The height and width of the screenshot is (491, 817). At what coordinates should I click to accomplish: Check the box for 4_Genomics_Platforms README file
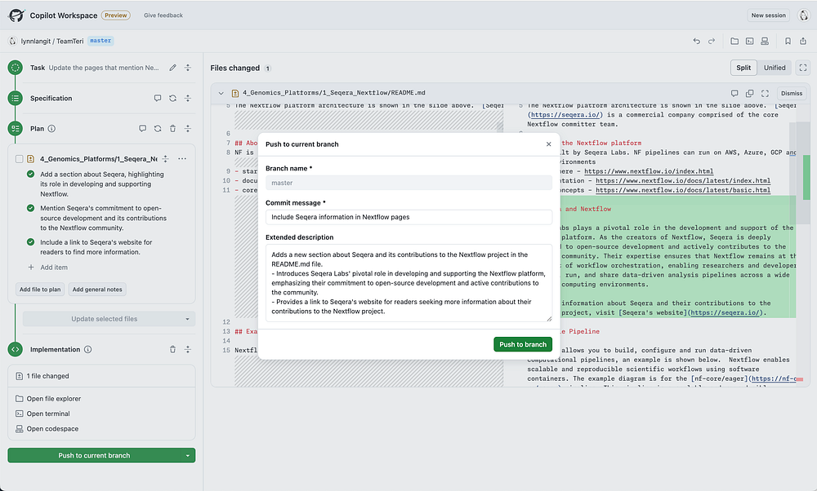(x=20, y=159)
